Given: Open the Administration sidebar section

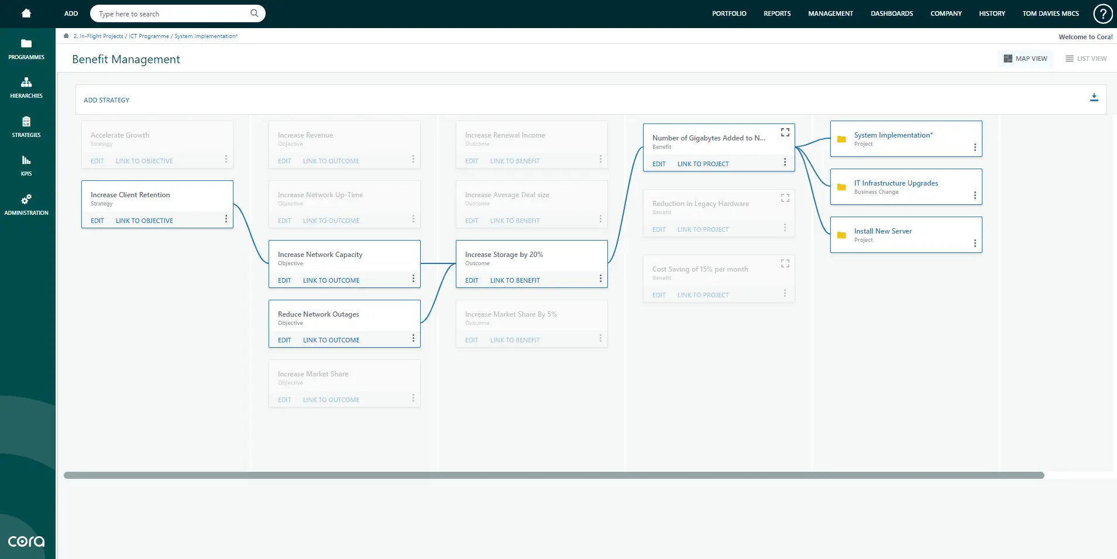Looking at the screenshot, I should pos(26,205).
